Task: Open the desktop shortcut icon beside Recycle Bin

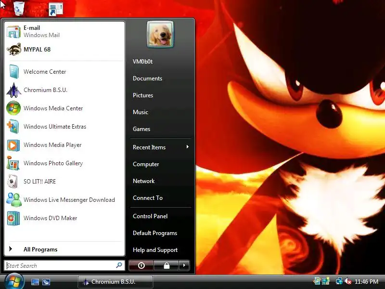Action: pyautogui.click(x=56, y=9)
